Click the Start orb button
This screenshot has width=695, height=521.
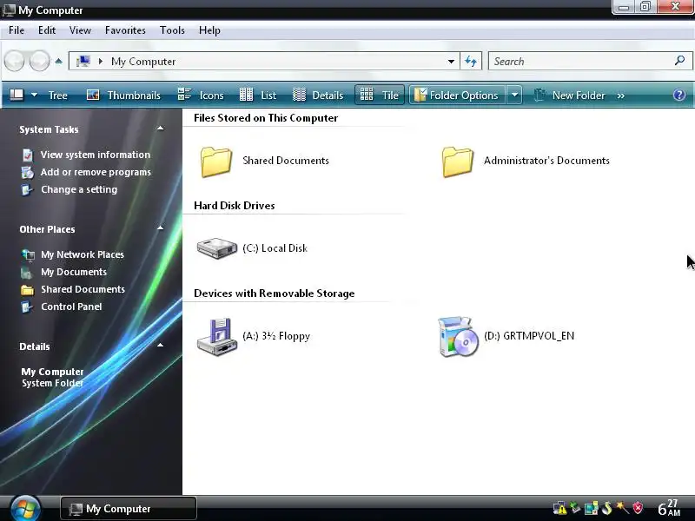pyautogui.click(x=25, y=509)
